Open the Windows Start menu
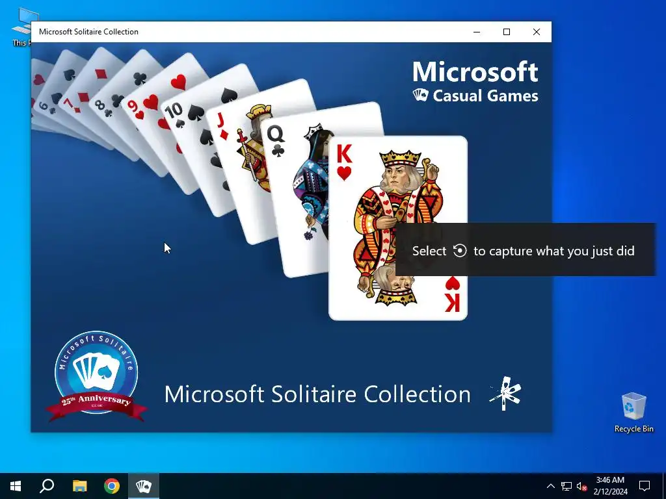The height and width of the screenshot is (499, 666). pos(16,486)
